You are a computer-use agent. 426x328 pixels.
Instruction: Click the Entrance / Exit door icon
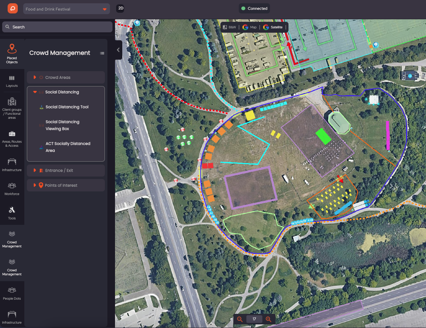(x=41, y=170)
